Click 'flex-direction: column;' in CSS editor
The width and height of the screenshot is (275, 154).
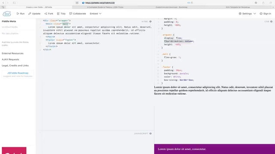[179, 41]
